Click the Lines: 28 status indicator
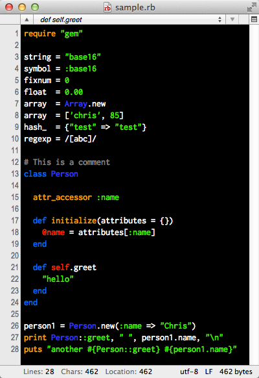This screenshot has height=378, width=259. coord(39,372)
